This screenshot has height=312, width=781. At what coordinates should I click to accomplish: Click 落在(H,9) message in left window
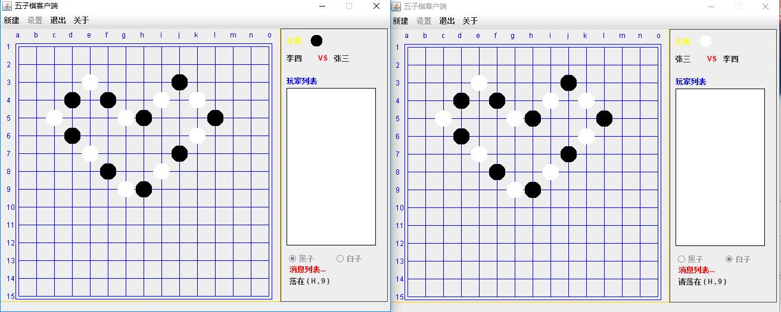point(310,281)
